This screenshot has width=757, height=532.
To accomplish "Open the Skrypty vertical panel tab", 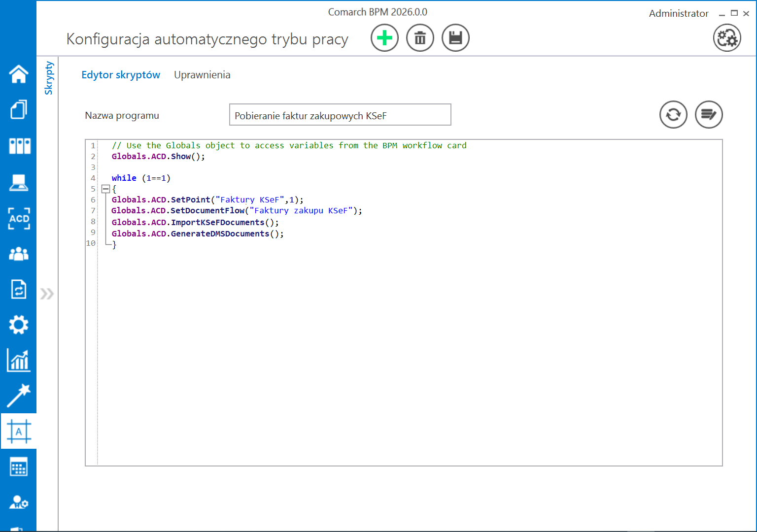I will (48, 78).
